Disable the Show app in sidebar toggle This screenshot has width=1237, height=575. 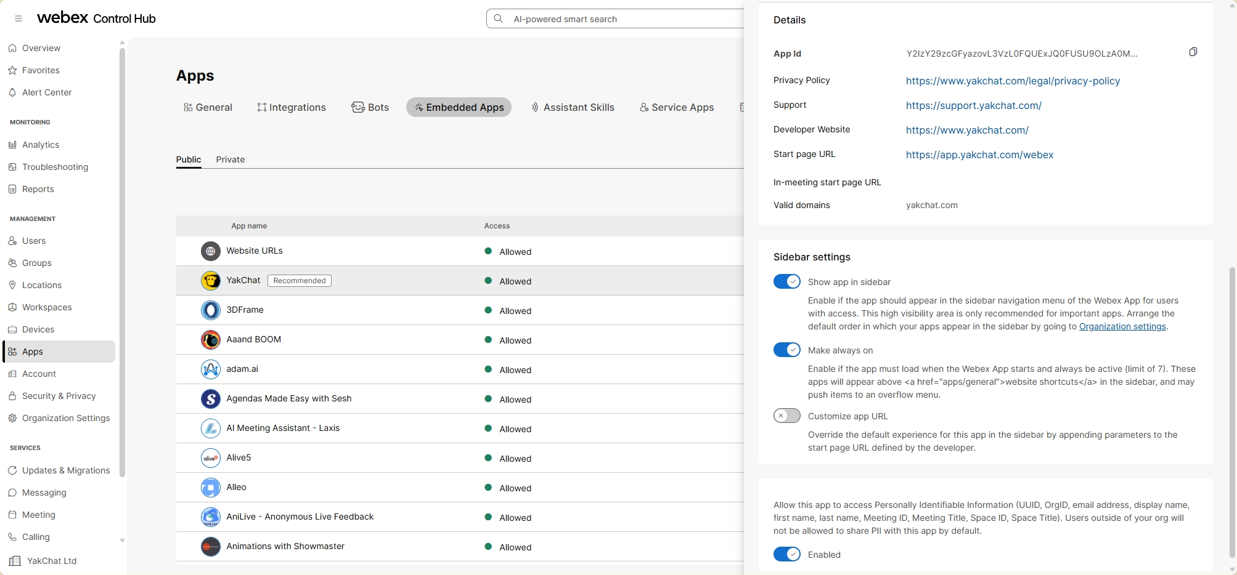click(x=786, y=282)
